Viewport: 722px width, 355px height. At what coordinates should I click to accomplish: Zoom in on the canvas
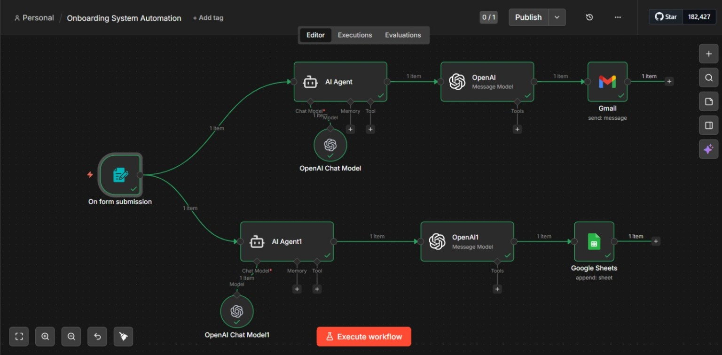pyautogui.click(x=45, y=336)
